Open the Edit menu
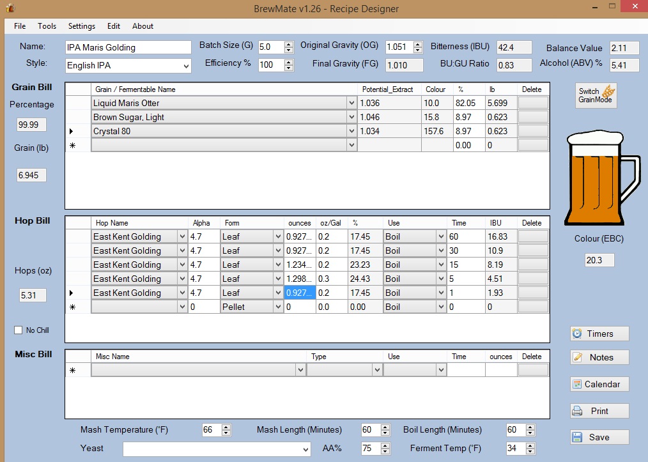Image resolution: width=648 pixels, height=462 pixels. (114, 26)
